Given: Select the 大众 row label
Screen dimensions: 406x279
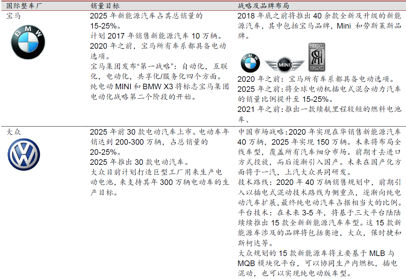Looking at the screenshot, I should pyautogui.click(x=14, y=132).
